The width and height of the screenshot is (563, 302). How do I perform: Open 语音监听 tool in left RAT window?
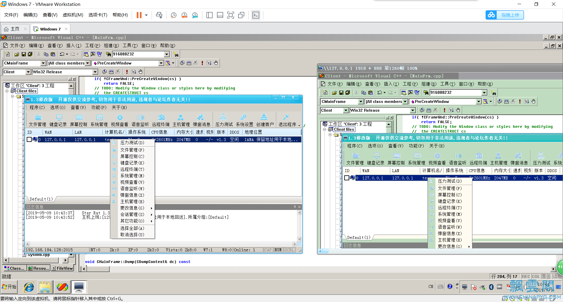pyautogui.click(x=140, y=121)
